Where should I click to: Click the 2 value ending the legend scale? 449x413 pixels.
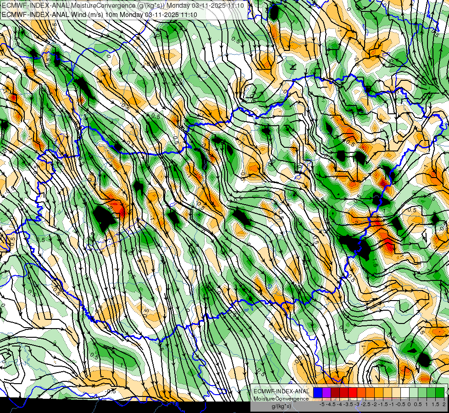[x=444, y=404]
